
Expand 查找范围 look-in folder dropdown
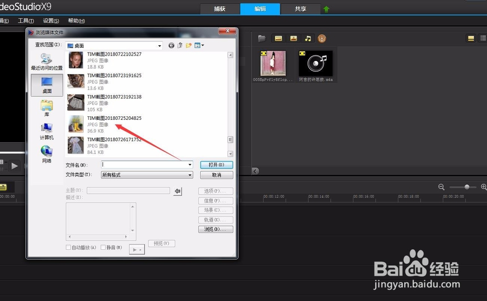[159, 46]
